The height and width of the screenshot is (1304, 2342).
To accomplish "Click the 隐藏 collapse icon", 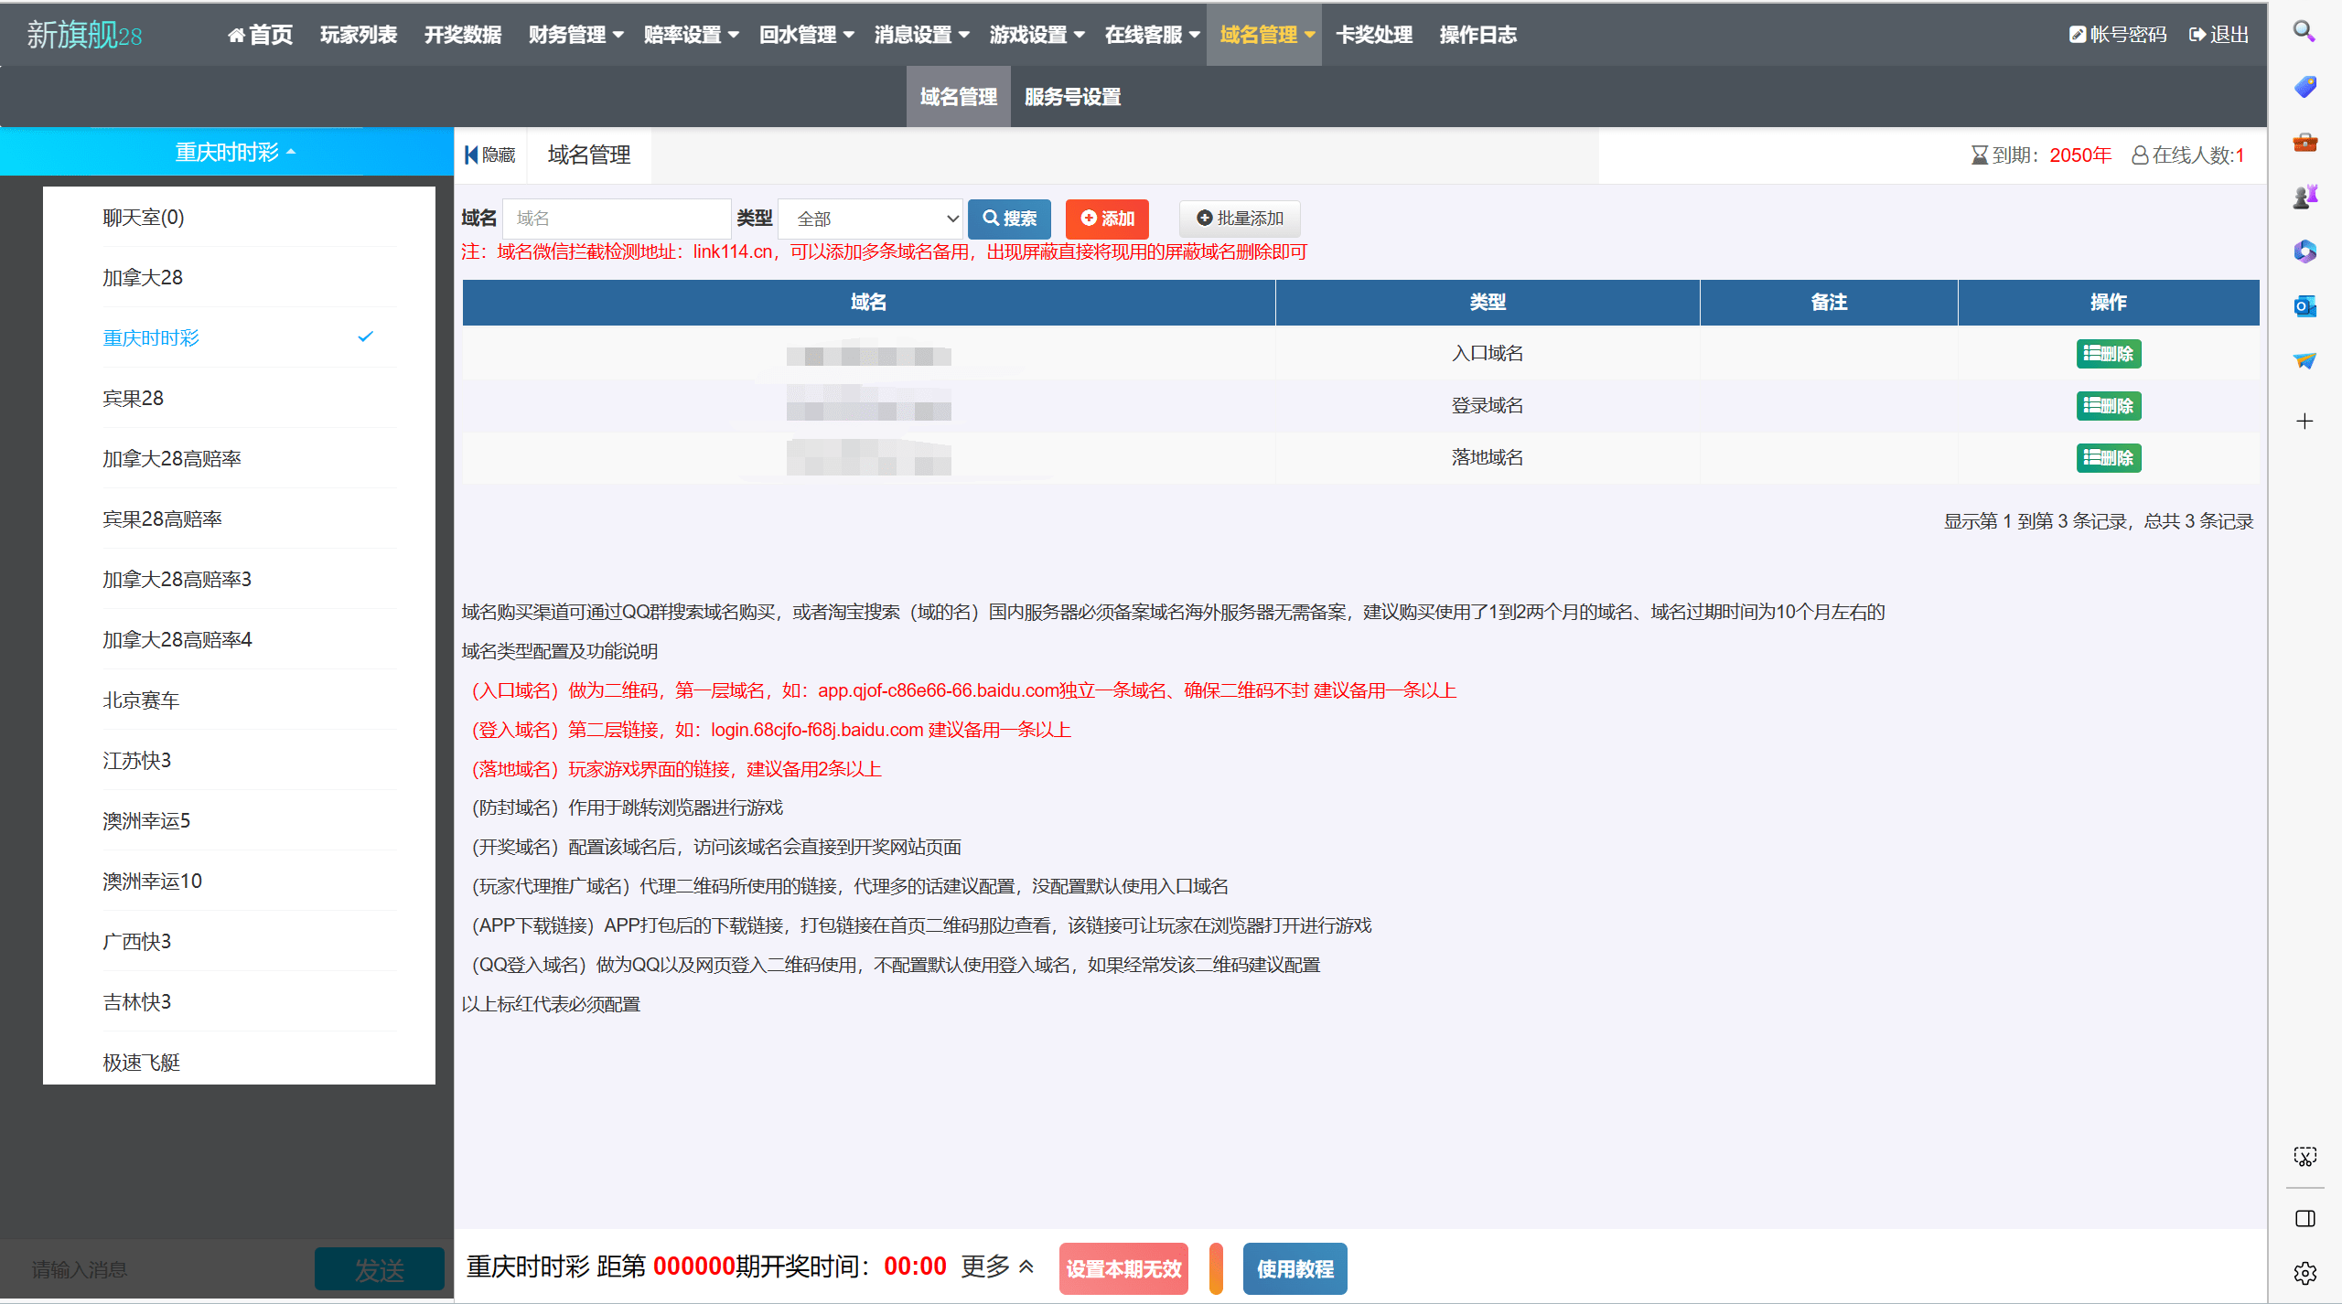I will 490,155.
